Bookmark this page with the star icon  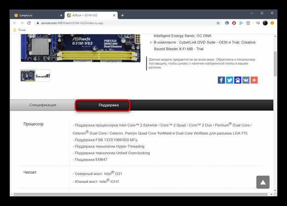(218, 23)
